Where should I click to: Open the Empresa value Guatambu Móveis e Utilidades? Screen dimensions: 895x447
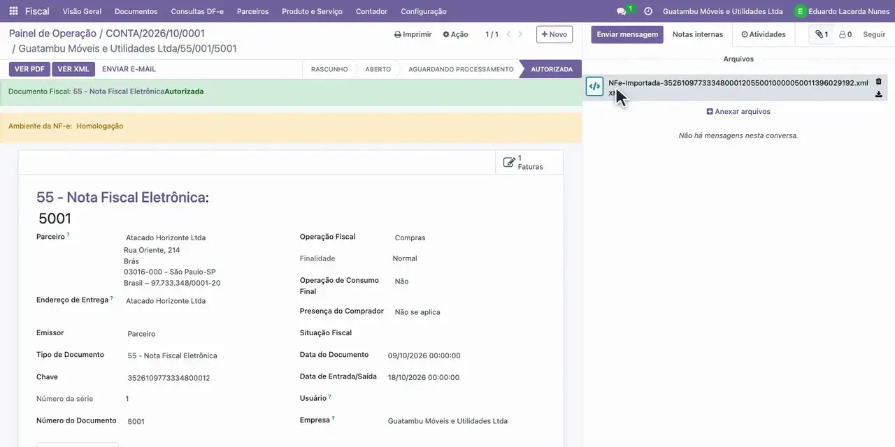(447, 421)
